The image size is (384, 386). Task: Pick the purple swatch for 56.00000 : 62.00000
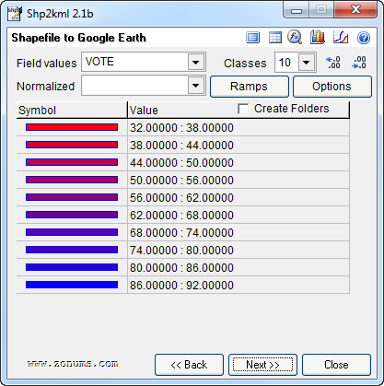[72, 197]
